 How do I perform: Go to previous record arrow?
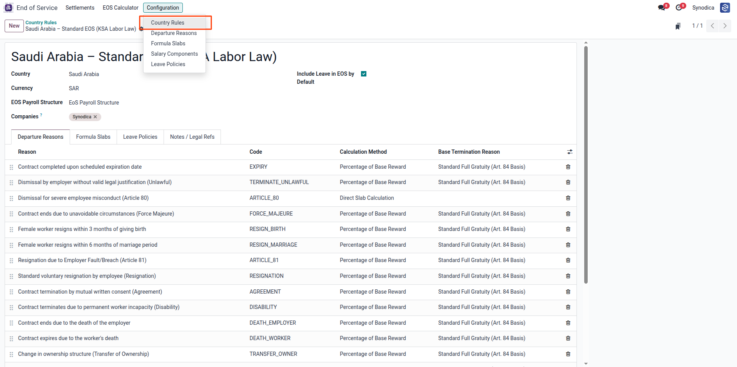coord(712,26)
